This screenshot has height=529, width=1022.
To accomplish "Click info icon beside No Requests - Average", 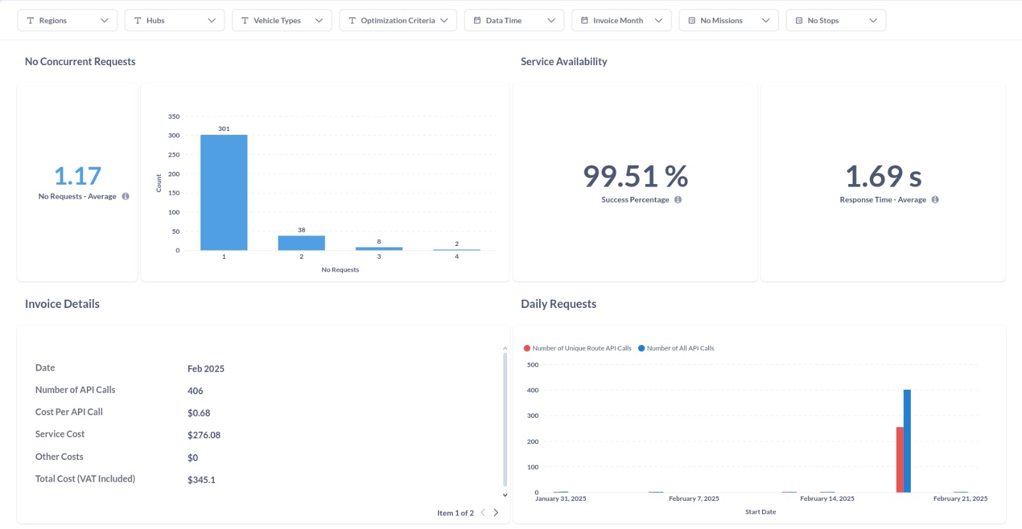I will coord(126,196).
